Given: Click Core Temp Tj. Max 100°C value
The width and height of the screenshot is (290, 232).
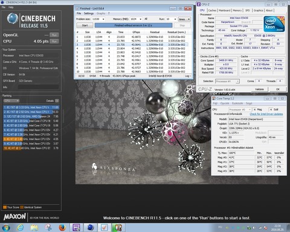Looking at the screenshot, I should 242,153.
